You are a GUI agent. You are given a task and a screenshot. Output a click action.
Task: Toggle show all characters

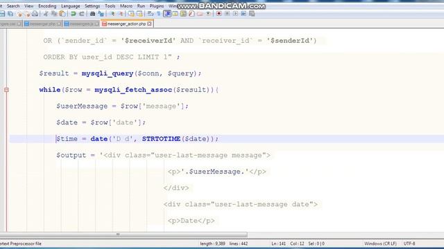pos(159,14)
